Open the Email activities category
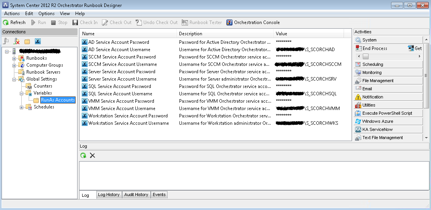 (x=388, y=89)
